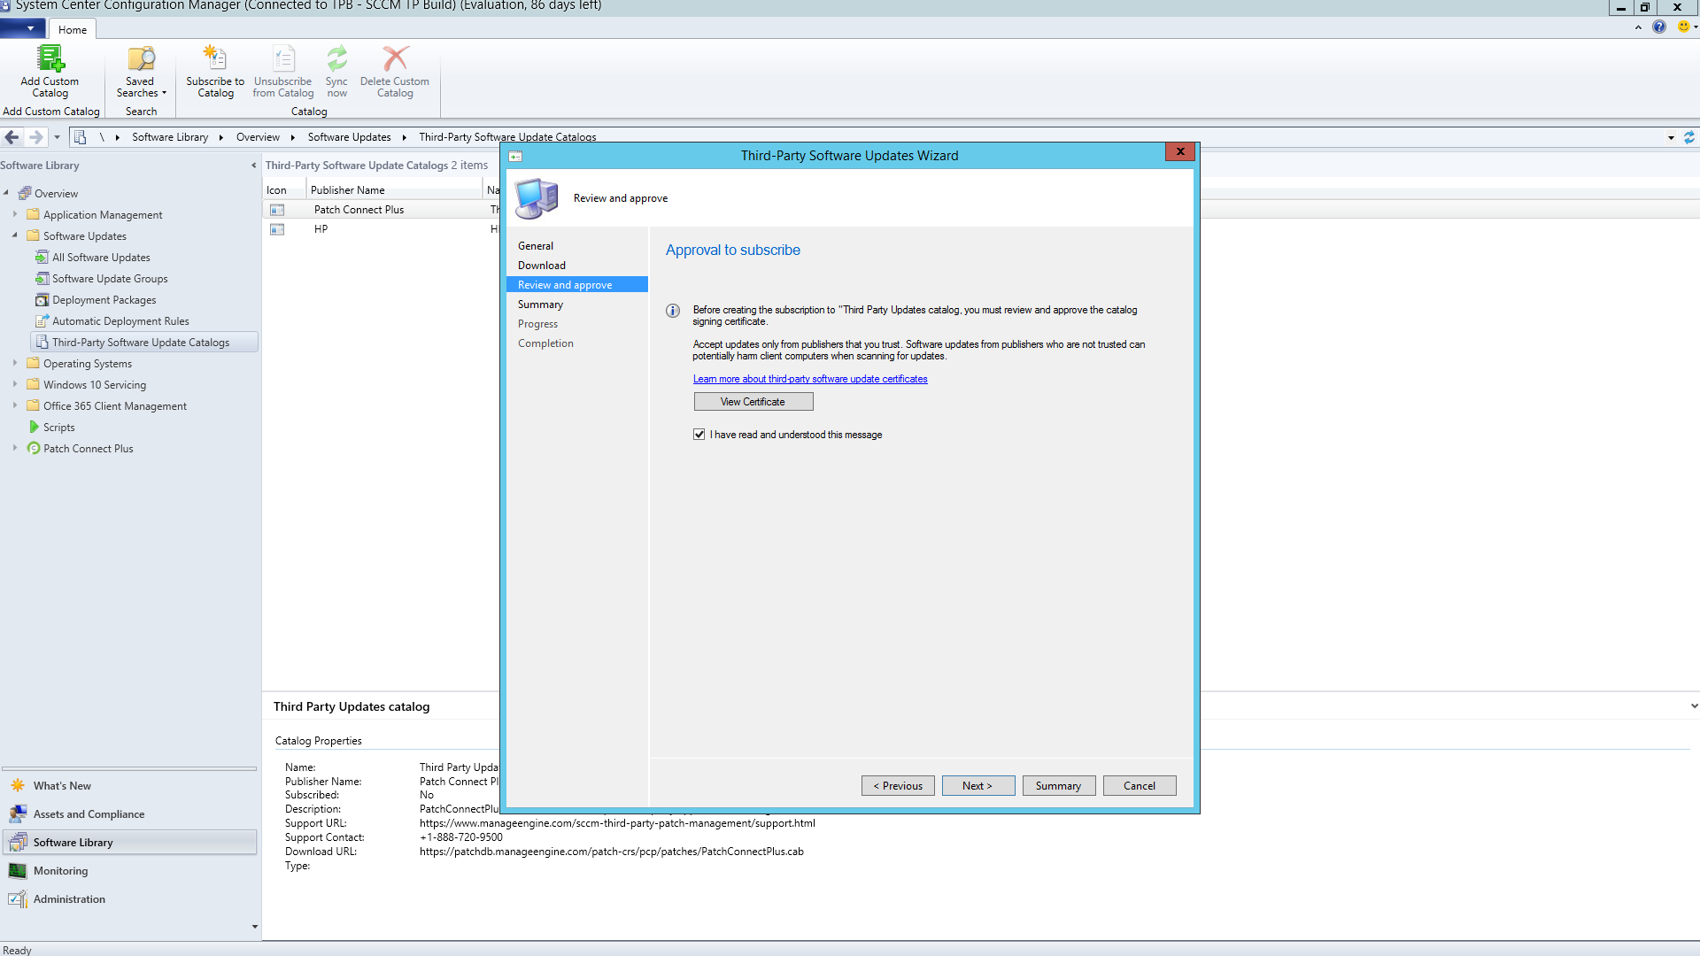Open the third-party software update certificates link
1700x956 pixels.
(810, 379)
